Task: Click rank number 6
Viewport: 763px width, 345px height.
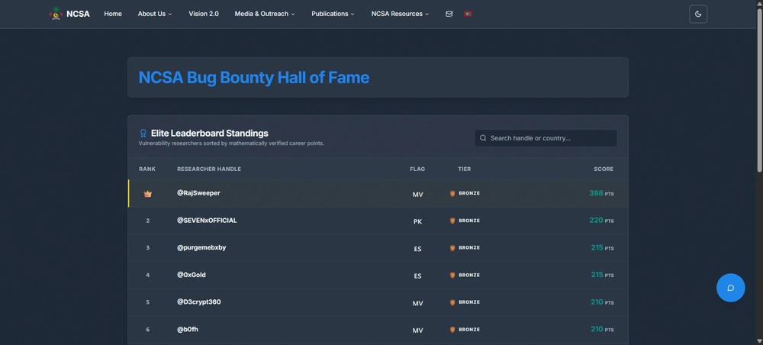Action: 148,330
